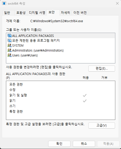Switch to the 이전 버전 tab
This screenshot has width=121, height=149.
click(x=80, y=13)
